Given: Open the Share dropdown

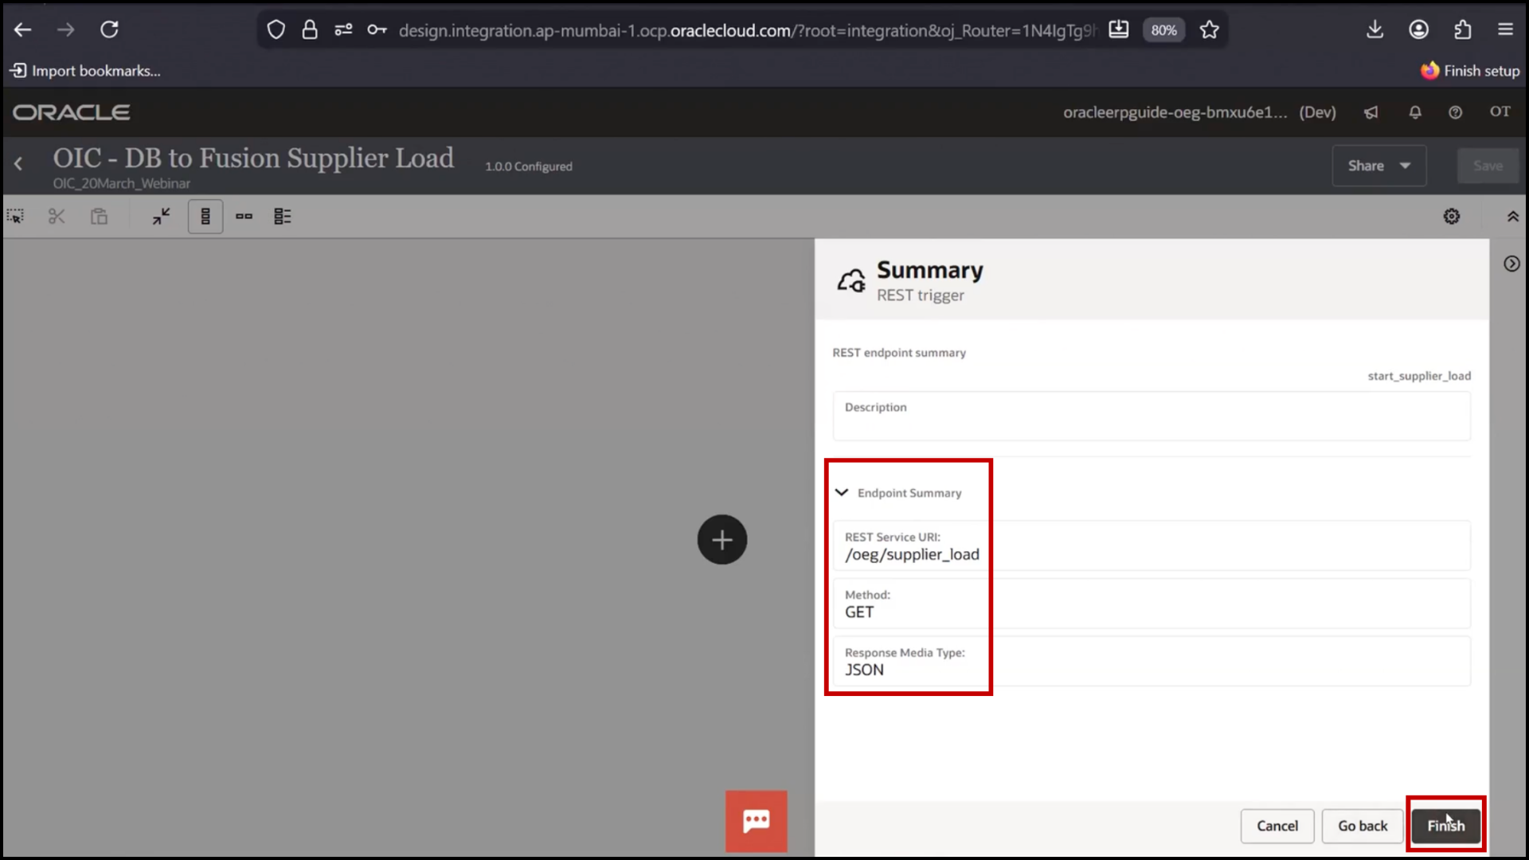Looking at the screenshot, I should tap(1378, 166).
